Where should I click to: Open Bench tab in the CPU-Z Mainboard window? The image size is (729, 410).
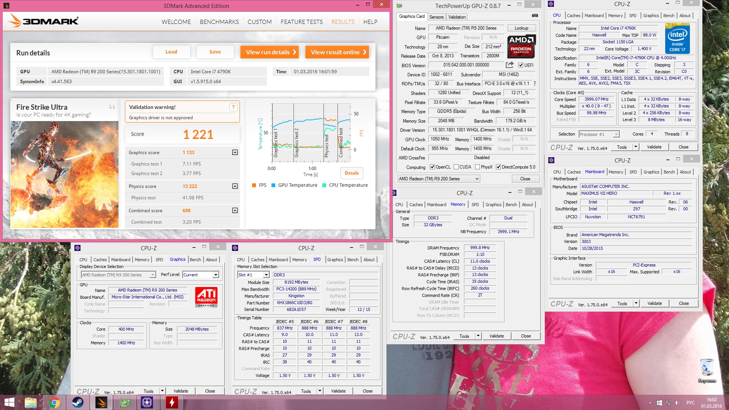(669, 172)
